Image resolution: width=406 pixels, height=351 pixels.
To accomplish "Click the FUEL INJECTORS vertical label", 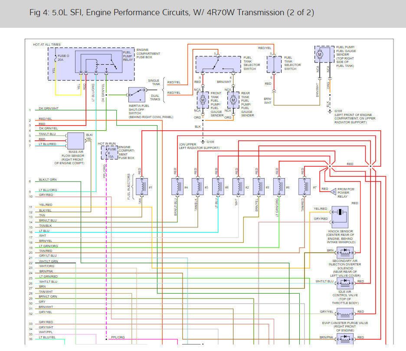I will pos(128,187).
